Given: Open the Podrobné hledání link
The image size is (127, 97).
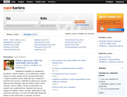Looking at the screenshot, I should [x=83, y=25].
